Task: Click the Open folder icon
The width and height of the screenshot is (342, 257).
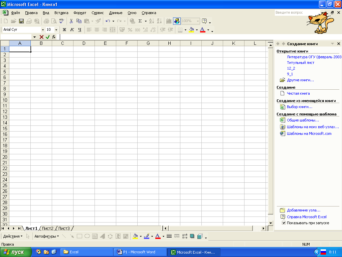Action: tap(13, 21)
